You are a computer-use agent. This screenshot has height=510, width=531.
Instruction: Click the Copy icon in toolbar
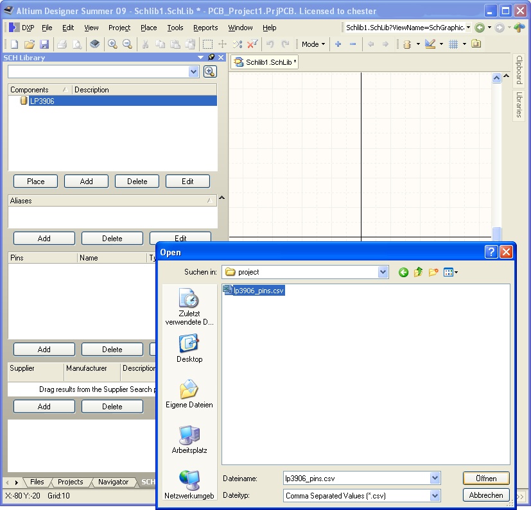(160, 44)
